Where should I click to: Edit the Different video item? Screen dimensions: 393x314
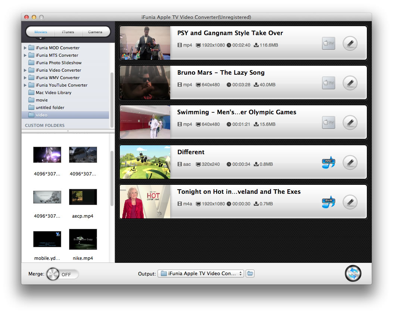pos(350,162)
